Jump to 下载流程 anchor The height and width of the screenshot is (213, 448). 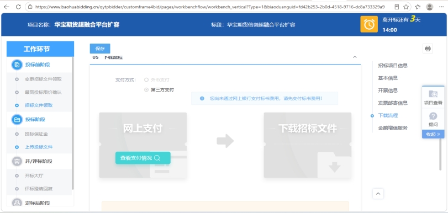(388, 116)
